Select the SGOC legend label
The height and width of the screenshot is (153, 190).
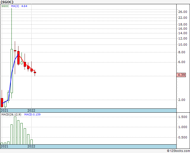pos(5,6)
